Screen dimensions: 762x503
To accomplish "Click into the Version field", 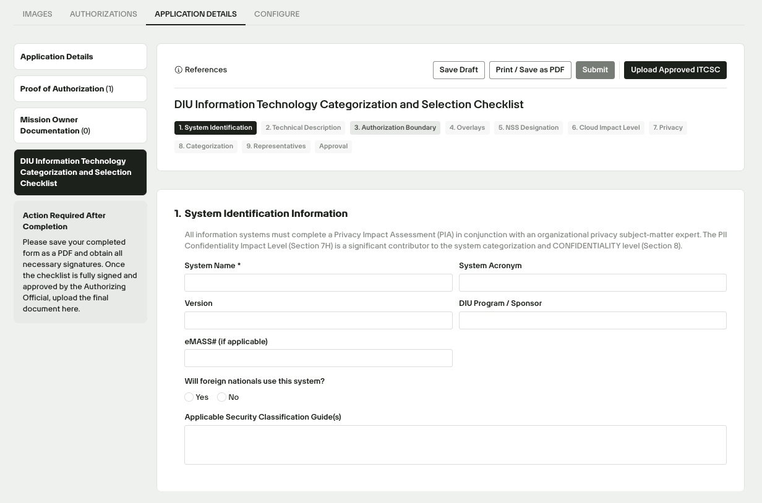I will pyautogui.click(x=319, y=320).
